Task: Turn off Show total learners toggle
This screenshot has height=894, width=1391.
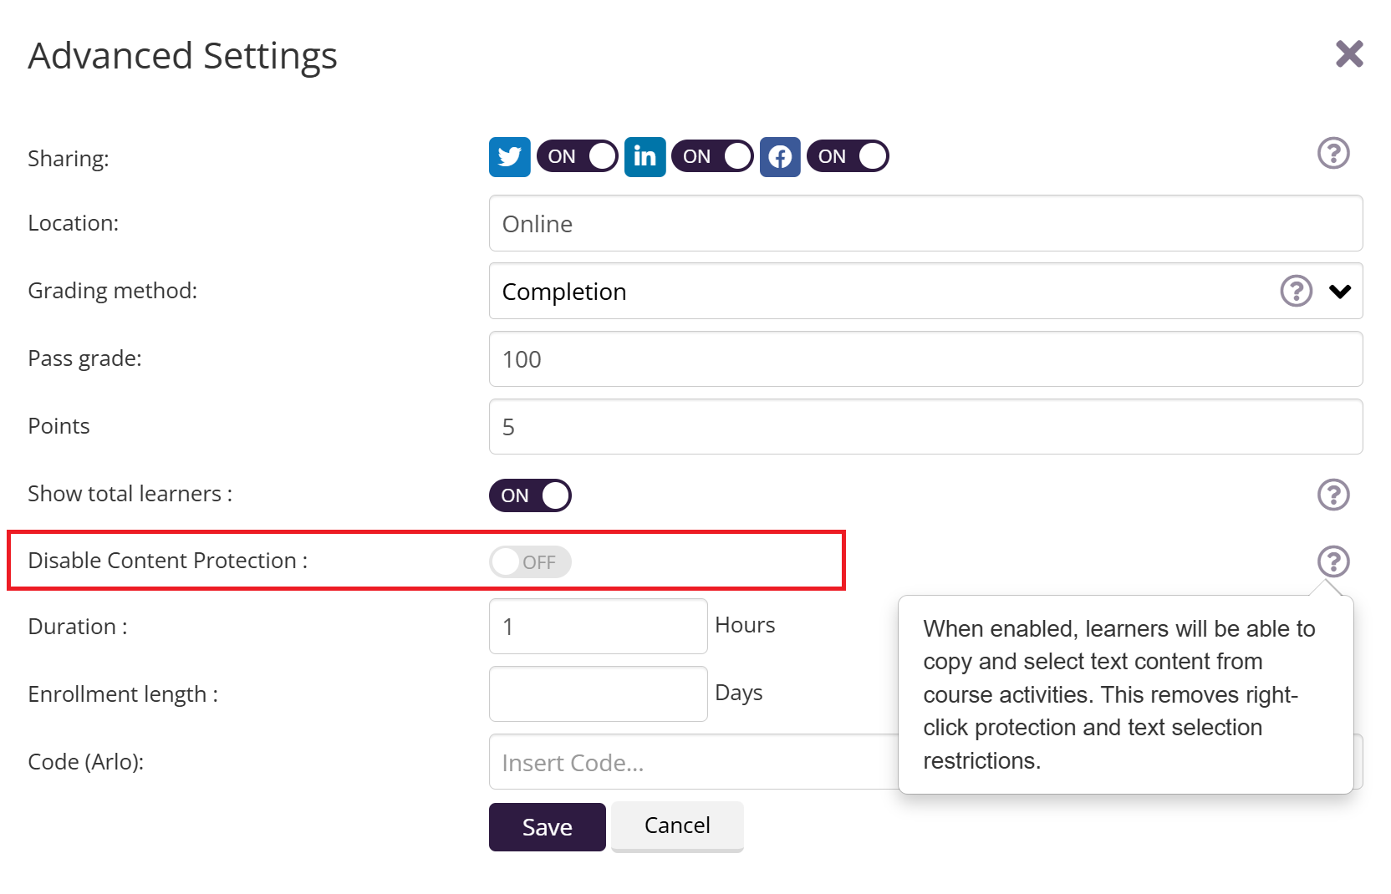Action: [x=530, y=495]
